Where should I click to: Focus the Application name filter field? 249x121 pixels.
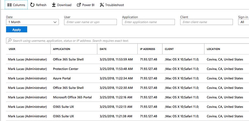pos(149,22)
